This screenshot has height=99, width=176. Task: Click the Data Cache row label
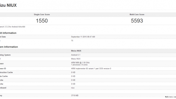[4, 76]
